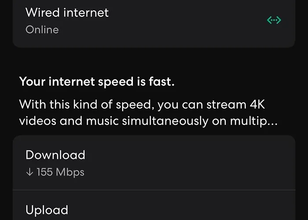The image size is (308, 220).
Task: Click the green wired connection icon
Action: coord(274,20)
